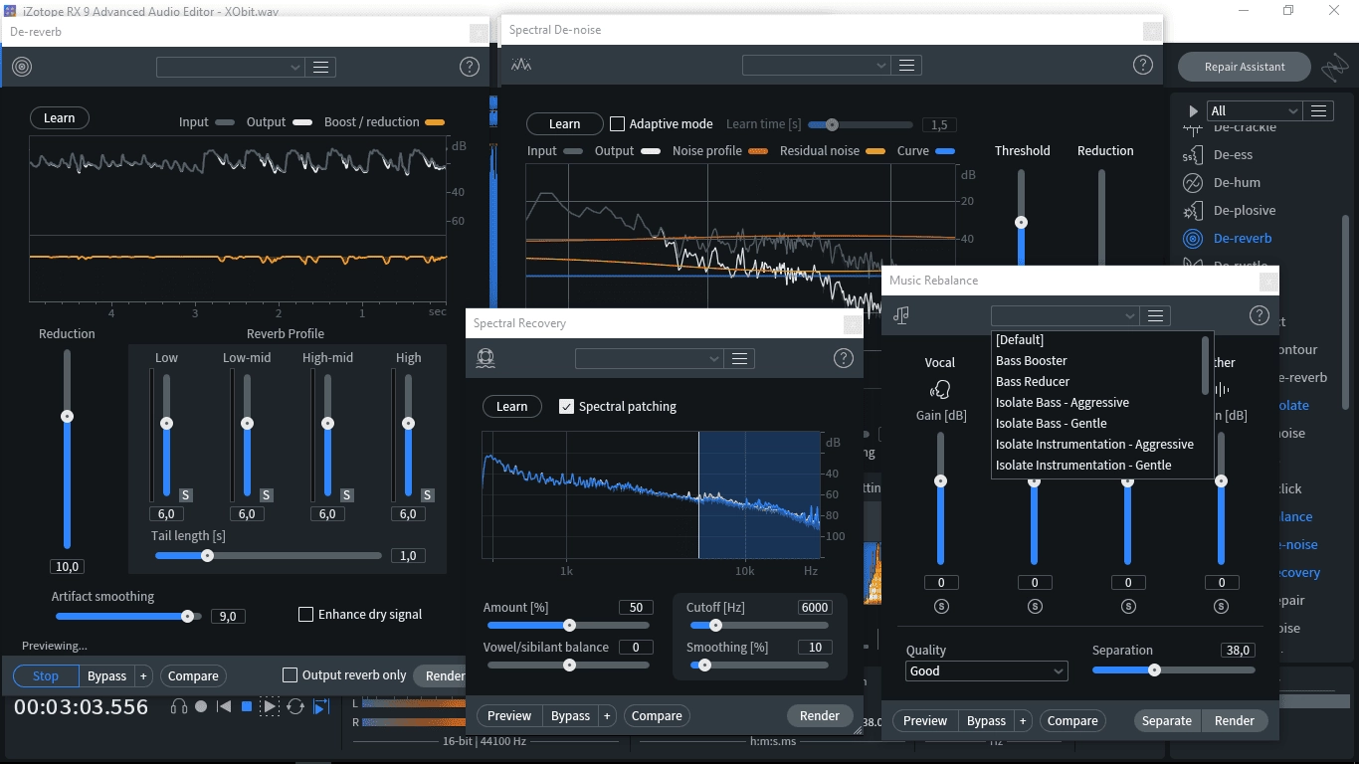Rewind to start with the transport back button
The height and width of the screenshot is (764, 1359).
[224, 706]
